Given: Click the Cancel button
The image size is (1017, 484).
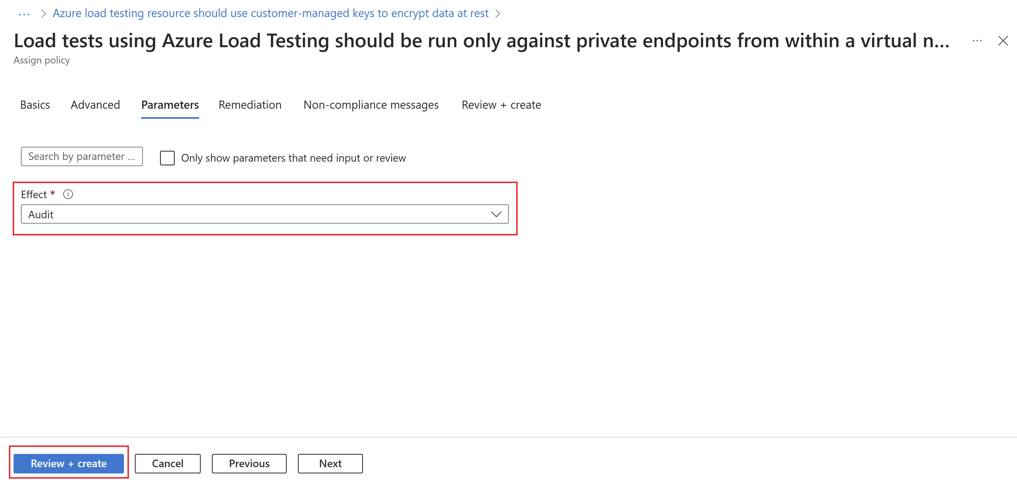Looking at the screenshot, I should tap(167, 463).
